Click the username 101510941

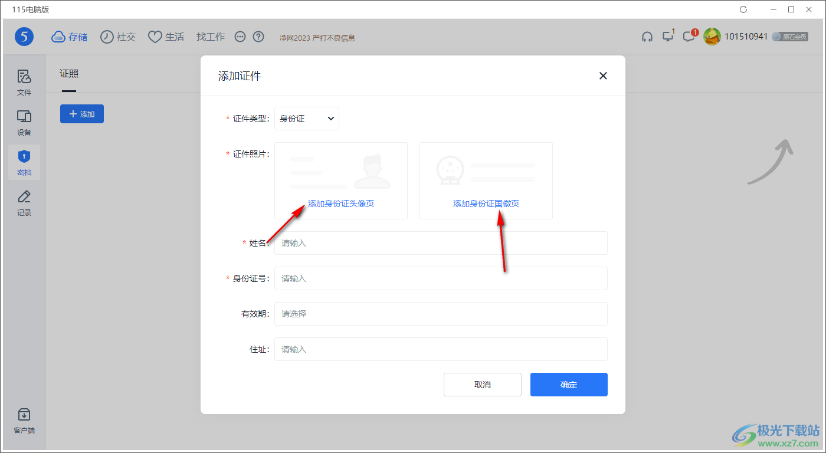click(746, 37)
